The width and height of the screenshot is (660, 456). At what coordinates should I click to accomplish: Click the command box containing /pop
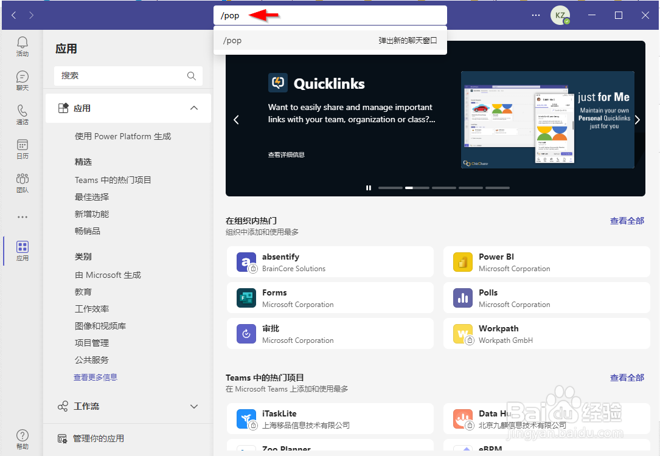330,16
